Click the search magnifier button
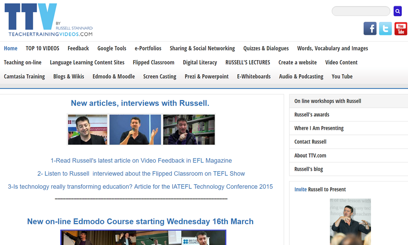This screenshot has width=408, height=245. 397,11
